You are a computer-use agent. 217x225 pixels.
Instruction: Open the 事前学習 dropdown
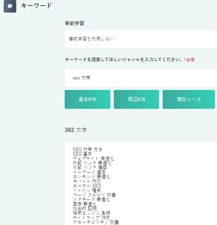pos(141,39)
